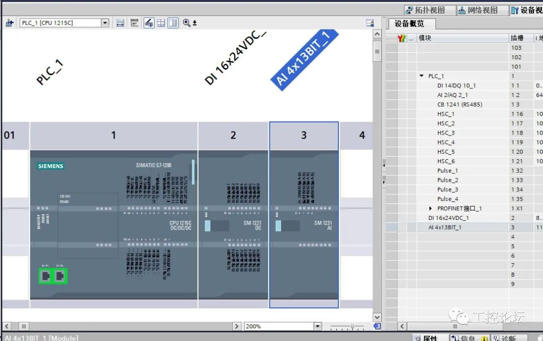Click the CB 1241 RS485 board slot on CPU
This screenshot has height=341, width=543.
click(x=87, y=225)
